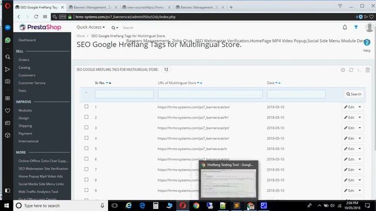Open the database SQL manager icon

[367, 70]
